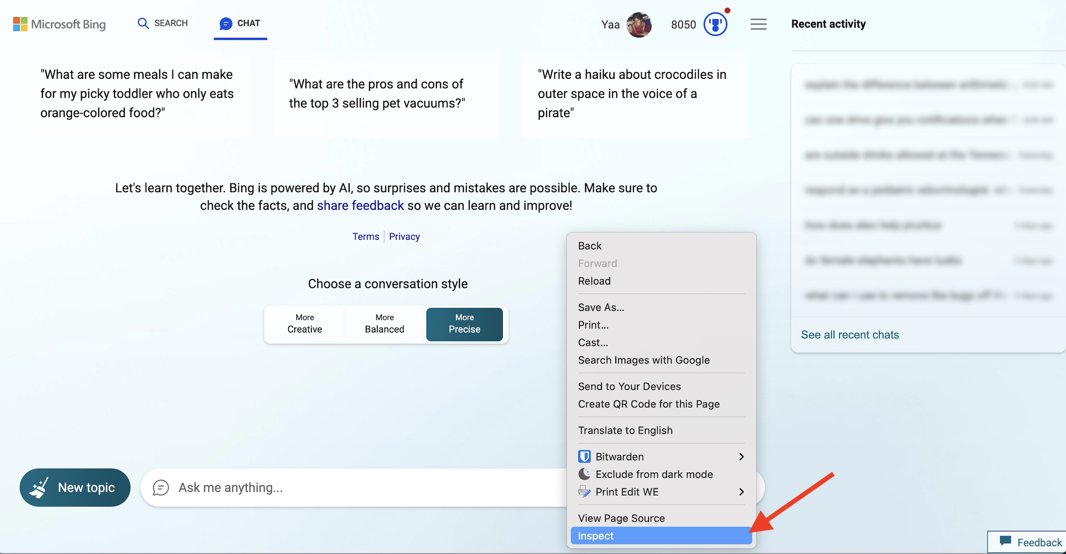This screenshot has width=1066, height=554.
Task: Expand the Bitwarden submenu arrow
Action: point(741,456)
